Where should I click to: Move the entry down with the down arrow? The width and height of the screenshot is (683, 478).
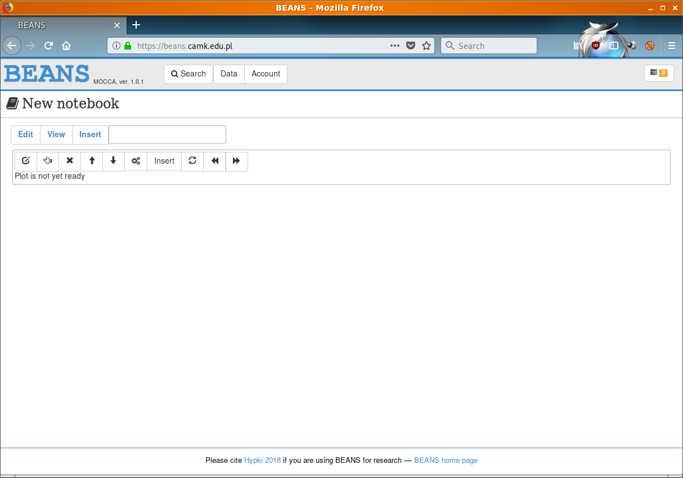114,161
